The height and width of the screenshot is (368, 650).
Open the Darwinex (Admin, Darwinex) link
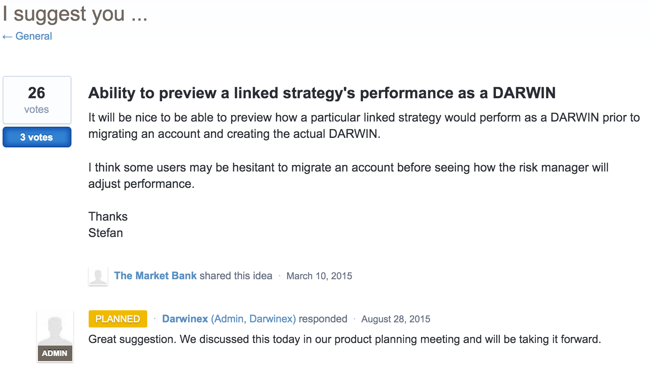point(229,319)
